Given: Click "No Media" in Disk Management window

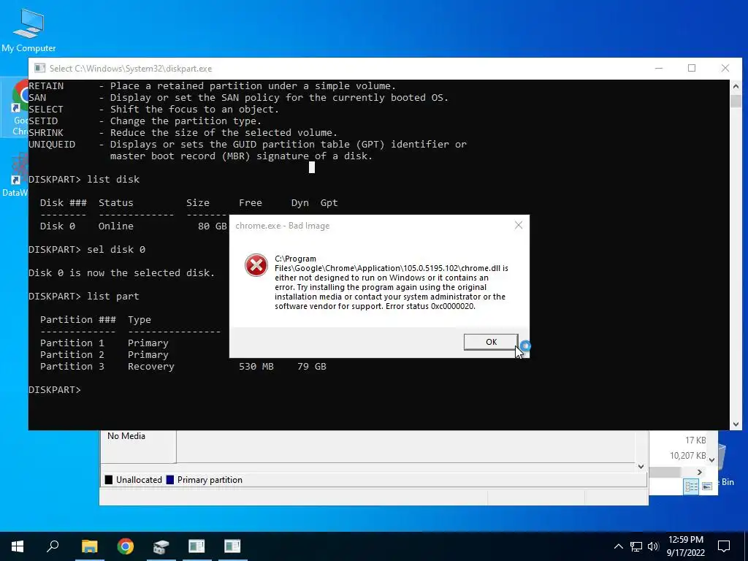Looking at the screenshot, I should [126, 436].
